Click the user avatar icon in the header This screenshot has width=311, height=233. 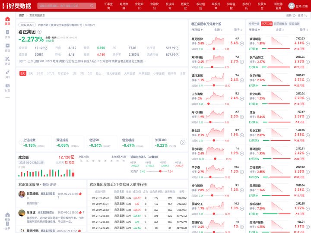292,6
